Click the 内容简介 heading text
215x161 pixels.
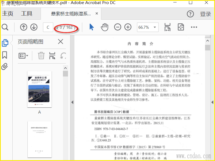pos(140,44)
